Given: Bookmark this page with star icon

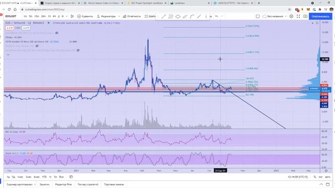Looking at the screenshot, I should [289, 9].
